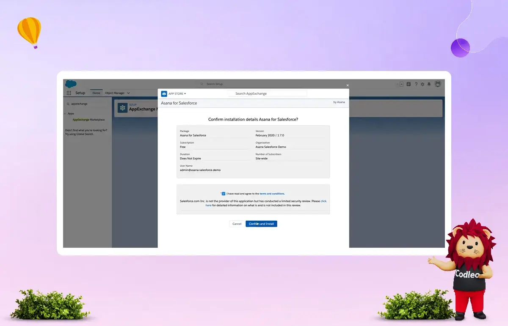This screenshot has height=326, width=508.
Task: Click the Salesforce cloud logo
Action: [x=71, y=84]
